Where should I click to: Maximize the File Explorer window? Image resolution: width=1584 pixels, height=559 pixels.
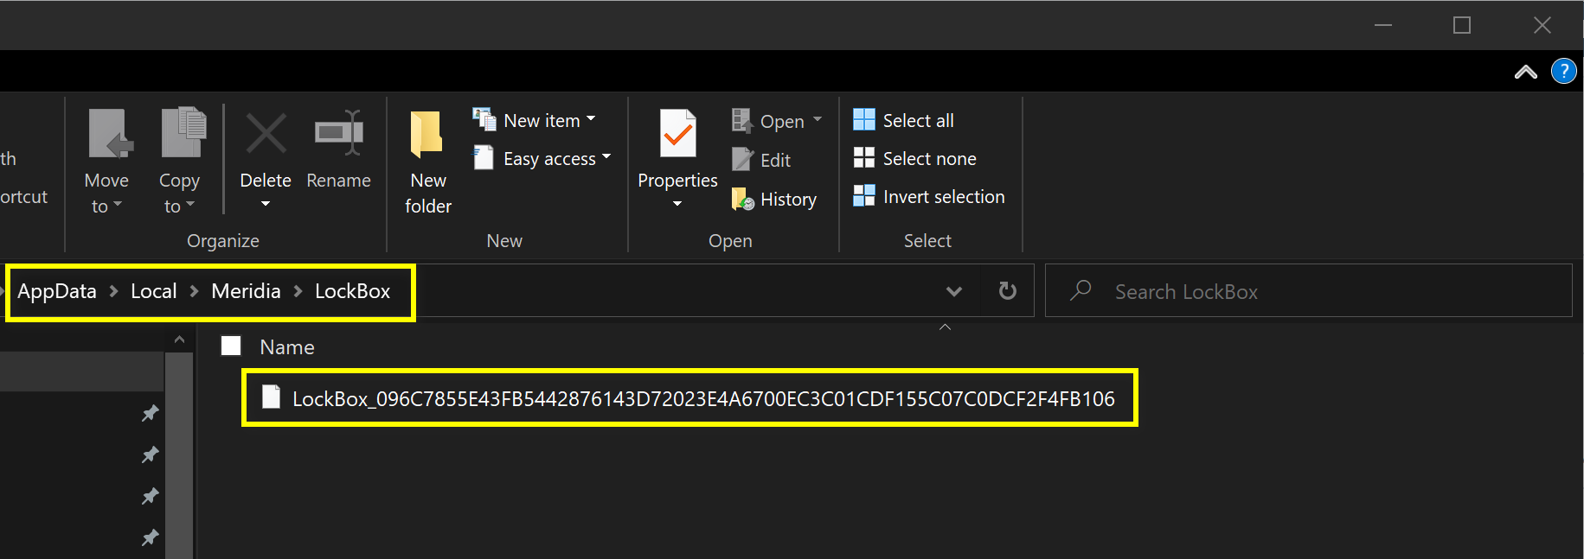point(1462,25)
